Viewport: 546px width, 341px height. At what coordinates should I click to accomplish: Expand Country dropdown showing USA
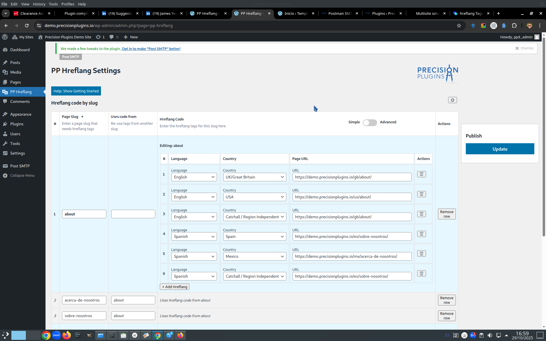point(255,197)
